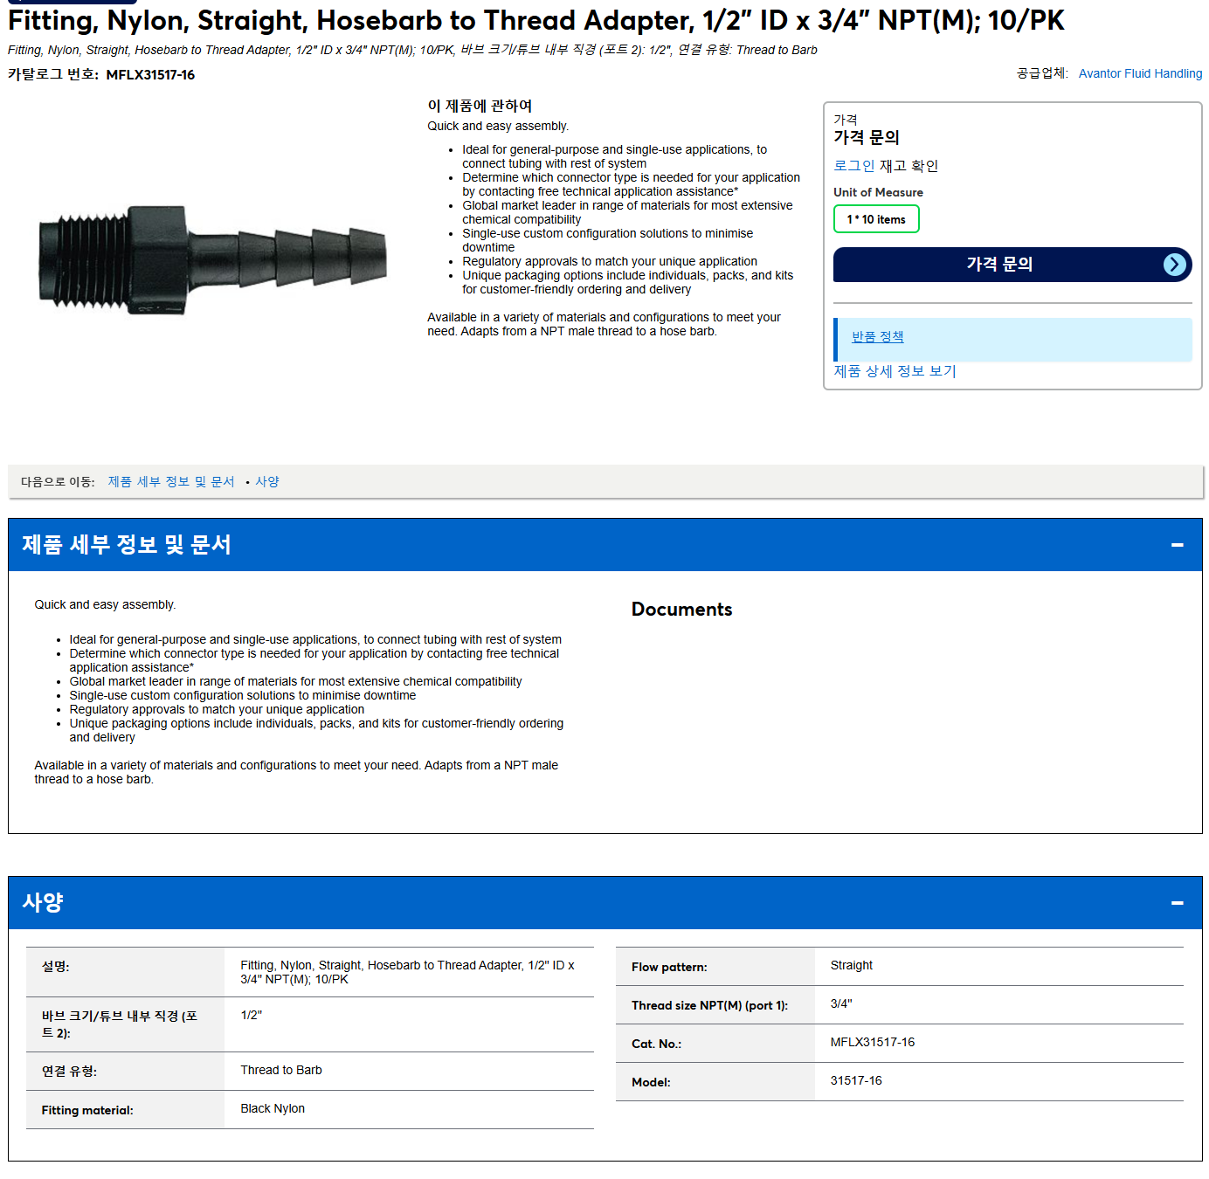
Task: Select the 1 * 10 items unit of measure
Action: point(876,219)
